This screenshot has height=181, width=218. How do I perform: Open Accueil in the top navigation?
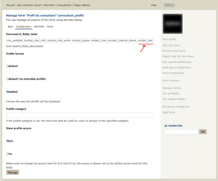[x=10, y=5]
